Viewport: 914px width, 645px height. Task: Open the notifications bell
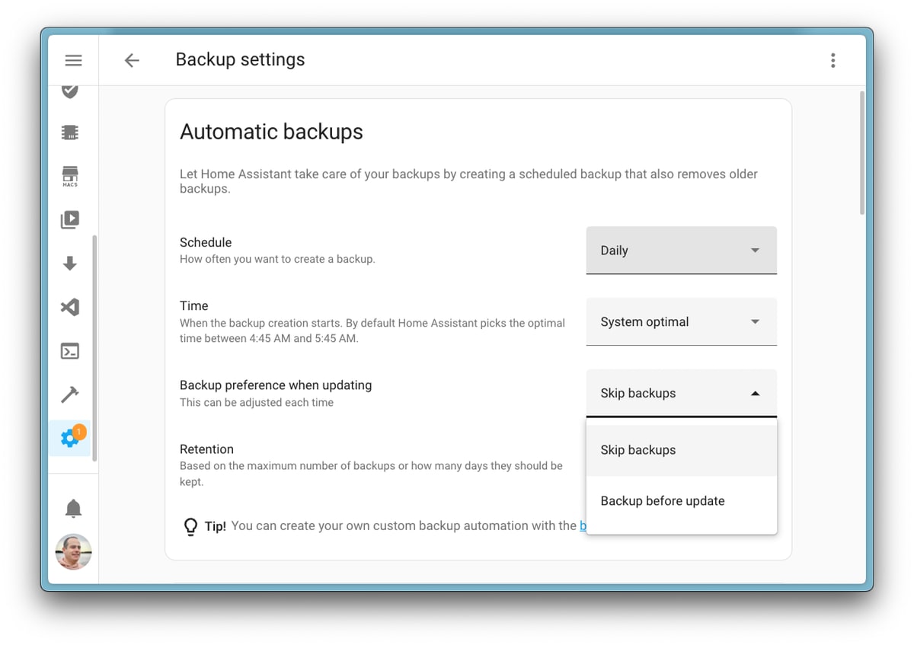pyautogui.click(x=73, y=508)
